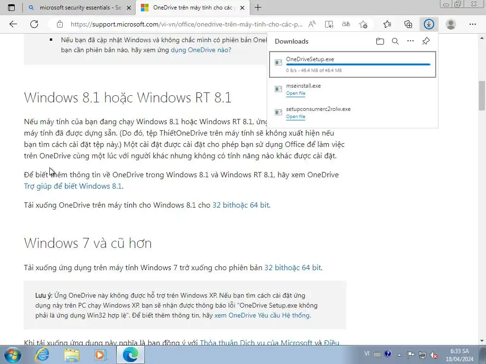Open more options in Downloads panel
Screen dimensions: 486x364
coord(411,41)
